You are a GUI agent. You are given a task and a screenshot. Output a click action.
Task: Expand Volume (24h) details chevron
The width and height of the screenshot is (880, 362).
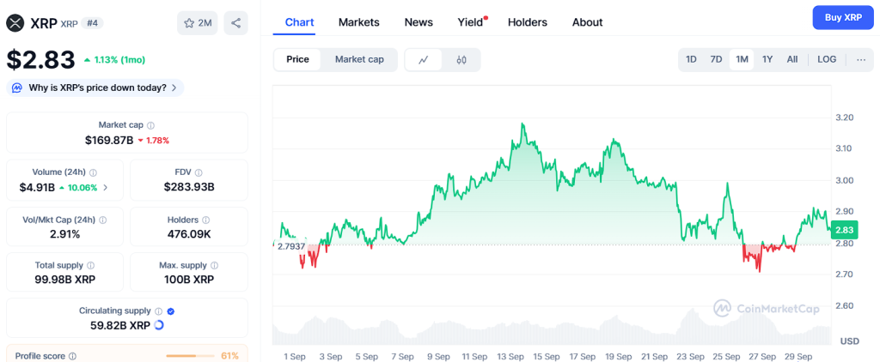click(x=106, y=187)
